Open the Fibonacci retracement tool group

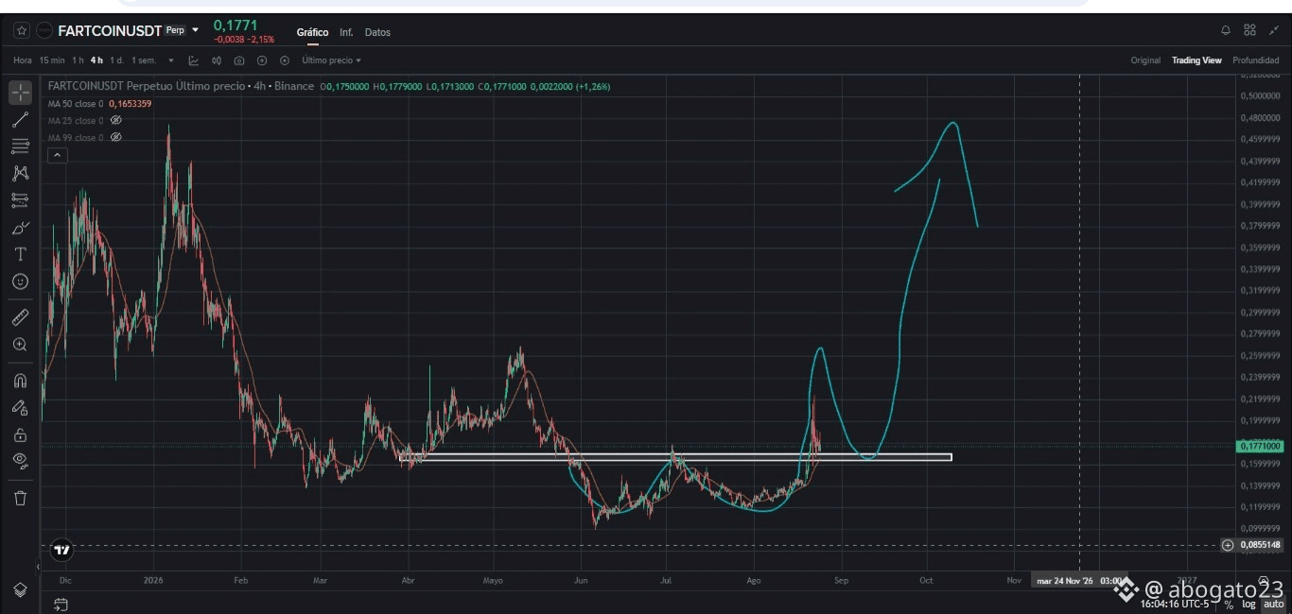click(x=21, y=146)
